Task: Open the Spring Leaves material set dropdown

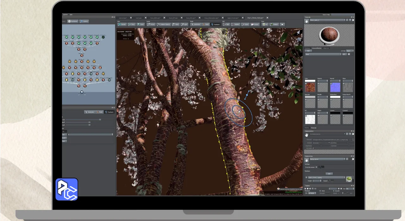Action: (327, 159)
